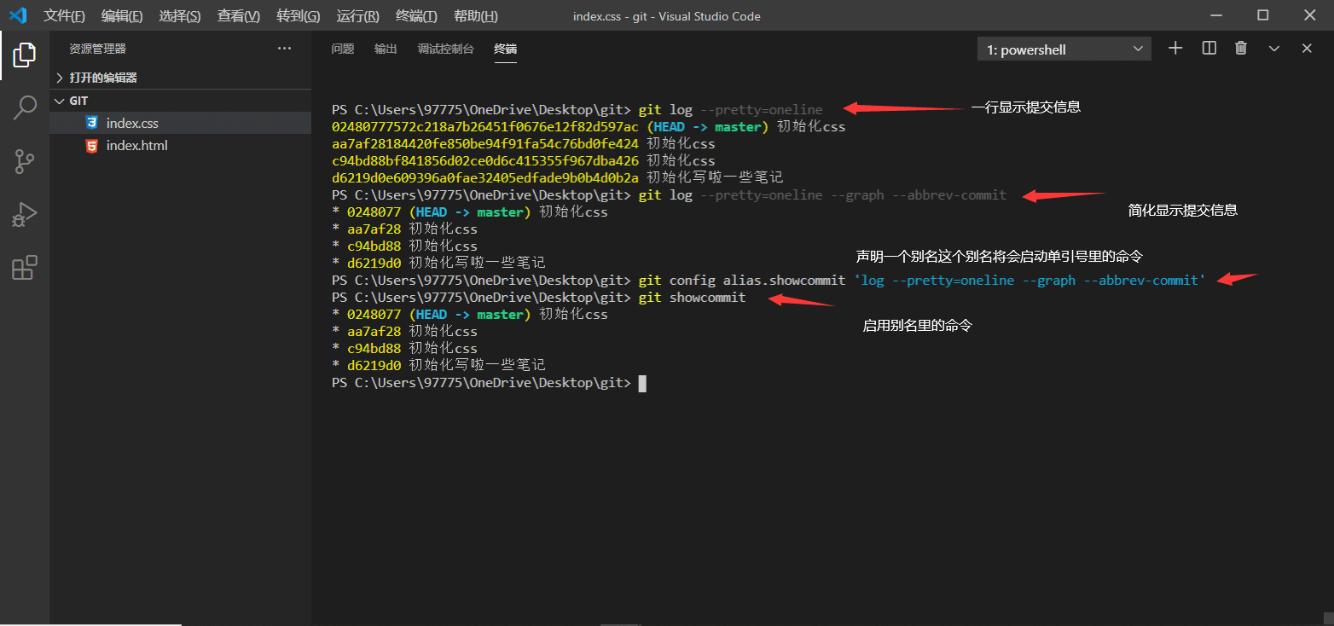The width and height of the screenshot is (1334, 626).
Task: Click full hash 02480777572c218a7b26451f0676e12f82d597ac
Action: 485,126
